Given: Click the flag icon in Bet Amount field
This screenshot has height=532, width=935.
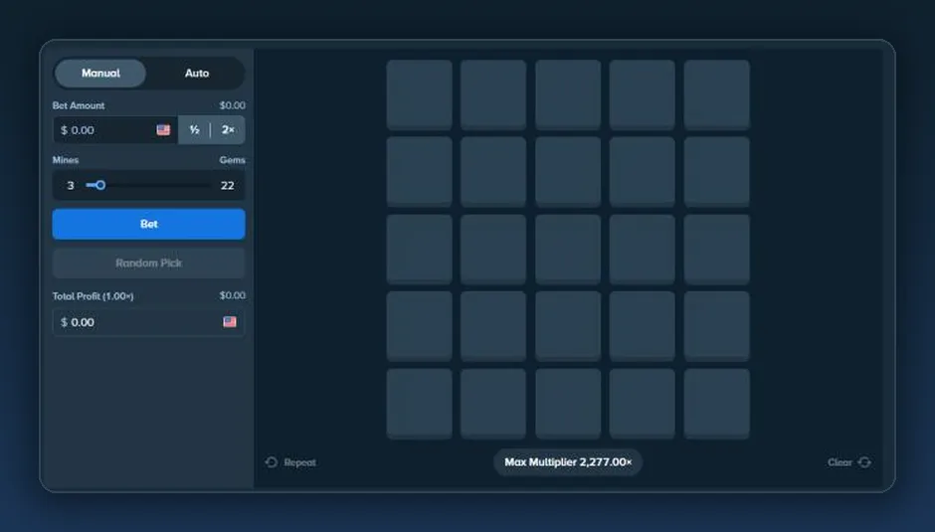Looking at the screenshot, I should [163, 130].
